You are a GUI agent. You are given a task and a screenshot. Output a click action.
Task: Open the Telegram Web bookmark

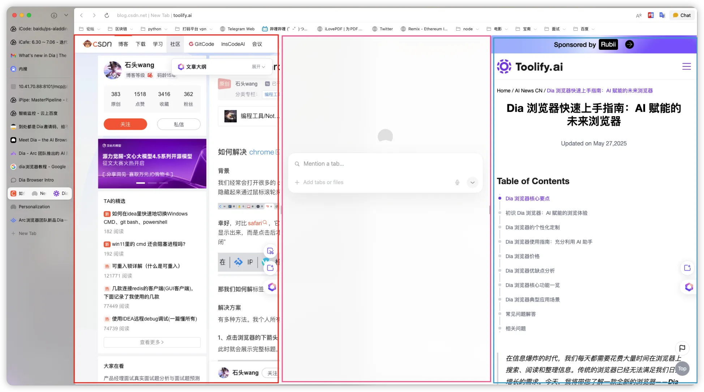(237, 29)
